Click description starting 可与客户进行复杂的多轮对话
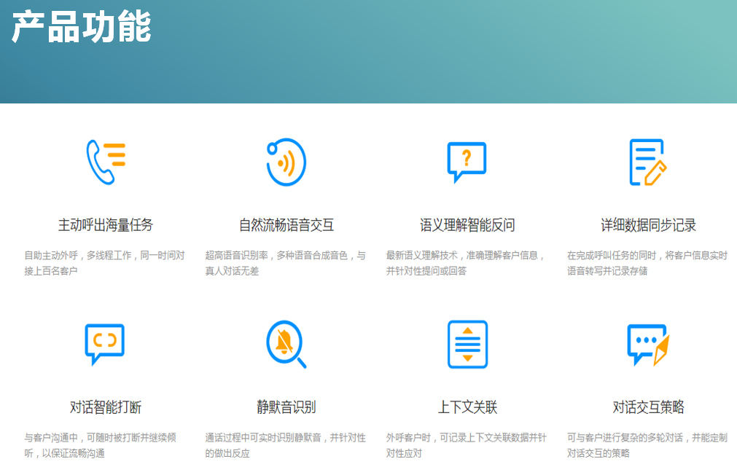The image size is (737, 475). 647,445
